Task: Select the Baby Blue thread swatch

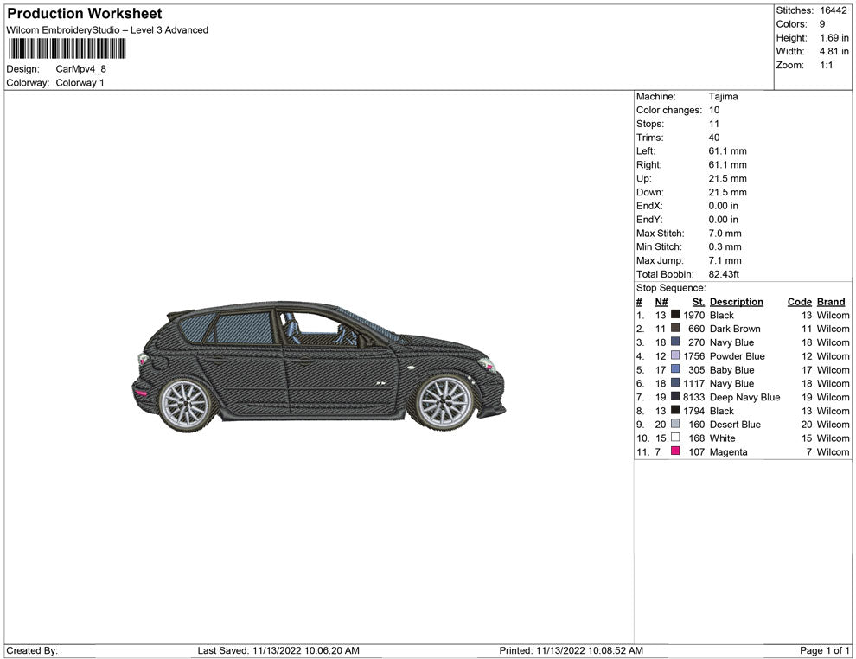Action: pyautogui.click(x=675, y=370)
